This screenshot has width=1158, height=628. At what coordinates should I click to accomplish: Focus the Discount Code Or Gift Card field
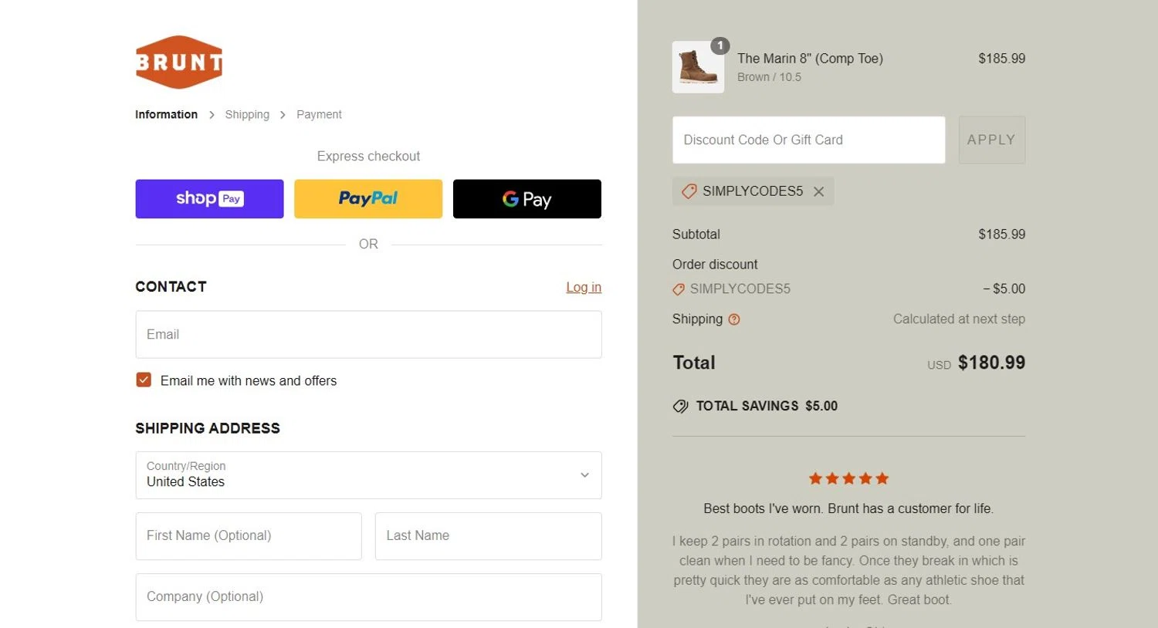(x=808, y=140)
